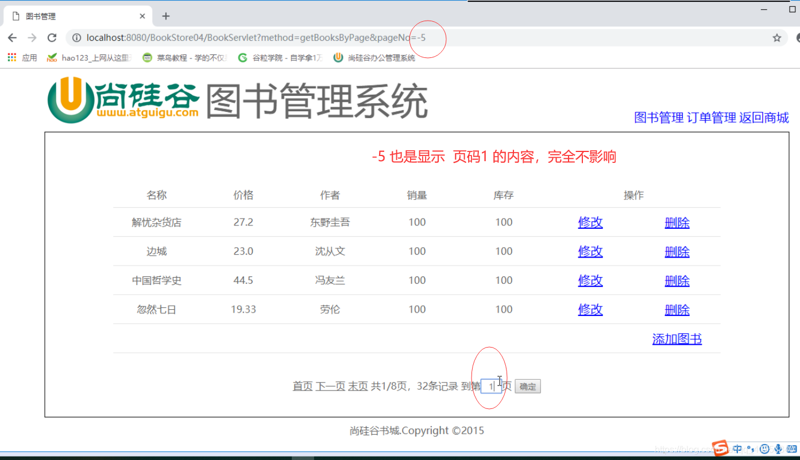Screen dimensions: 800x460
Task: Go to 末页 in pagination
Action: click(358, 386)
